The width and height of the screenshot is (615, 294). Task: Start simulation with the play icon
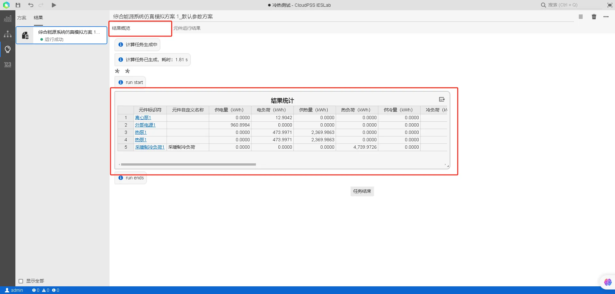click(x=54, y=5)
